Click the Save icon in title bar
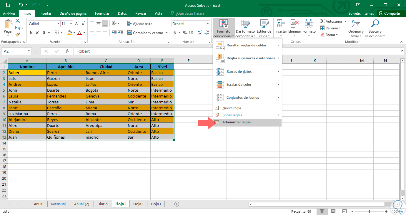 coord(8,5)
